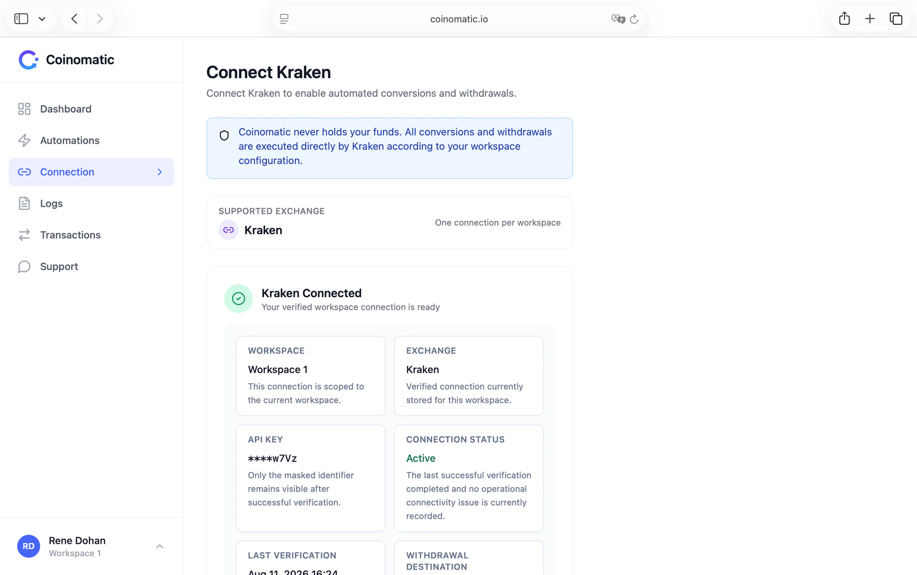Click the 'Workspace 1' value in Workspace card
The image size is (917, 575).
point(277,369)
